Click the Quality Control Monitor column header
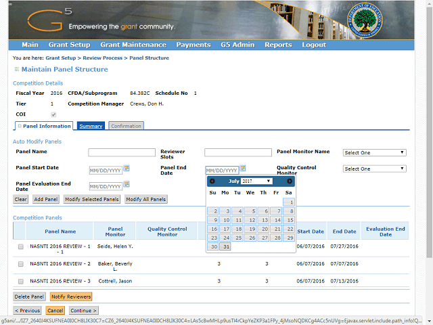This screenshot has width=433, height=325. [x=167, y=232]
